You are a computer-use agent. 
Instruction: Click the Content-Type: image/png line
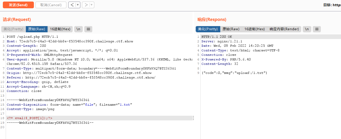point(31,109)
